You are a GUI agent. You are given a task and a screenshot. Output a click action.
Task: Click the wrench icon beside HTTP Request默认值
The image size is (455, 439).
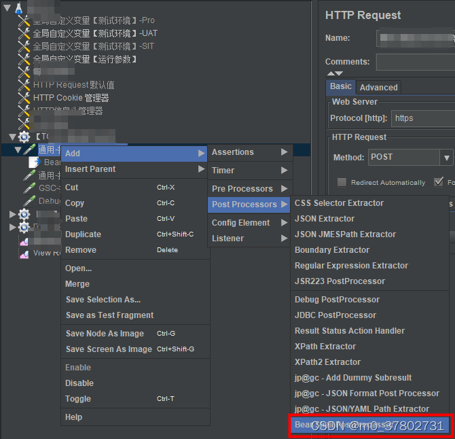pyautogui.click(x=24, y=85)
